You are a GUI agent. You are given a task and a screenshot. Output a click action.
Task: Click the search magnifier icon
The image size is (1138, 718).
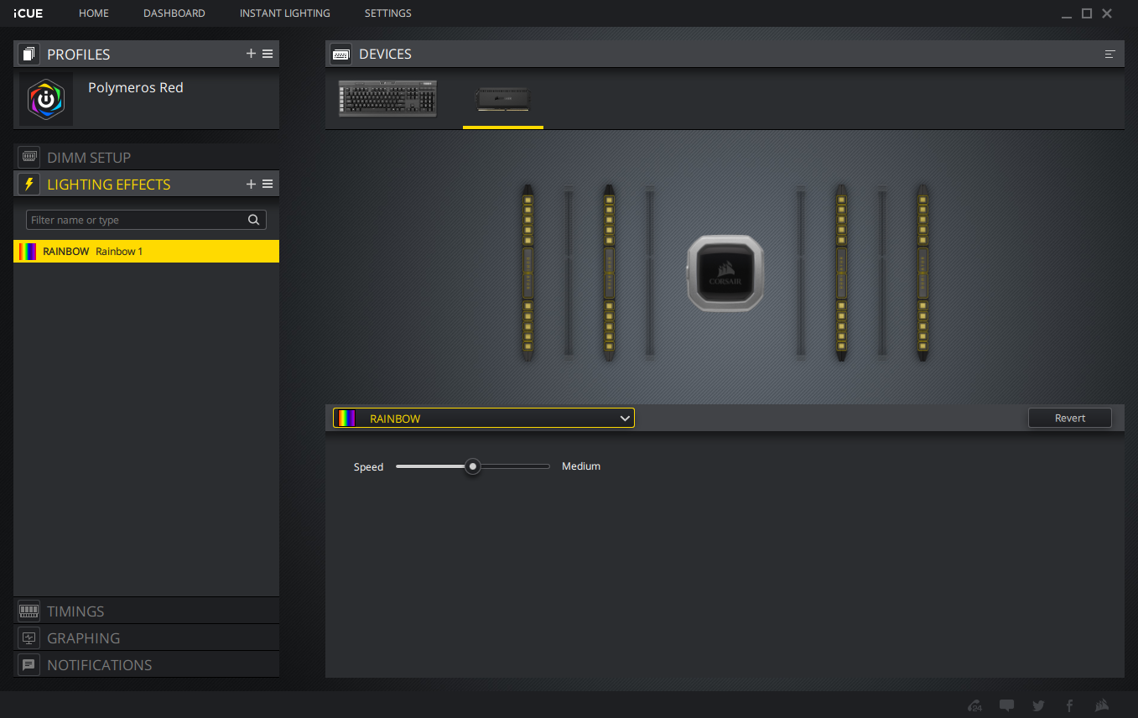click(x=254, y=220)
